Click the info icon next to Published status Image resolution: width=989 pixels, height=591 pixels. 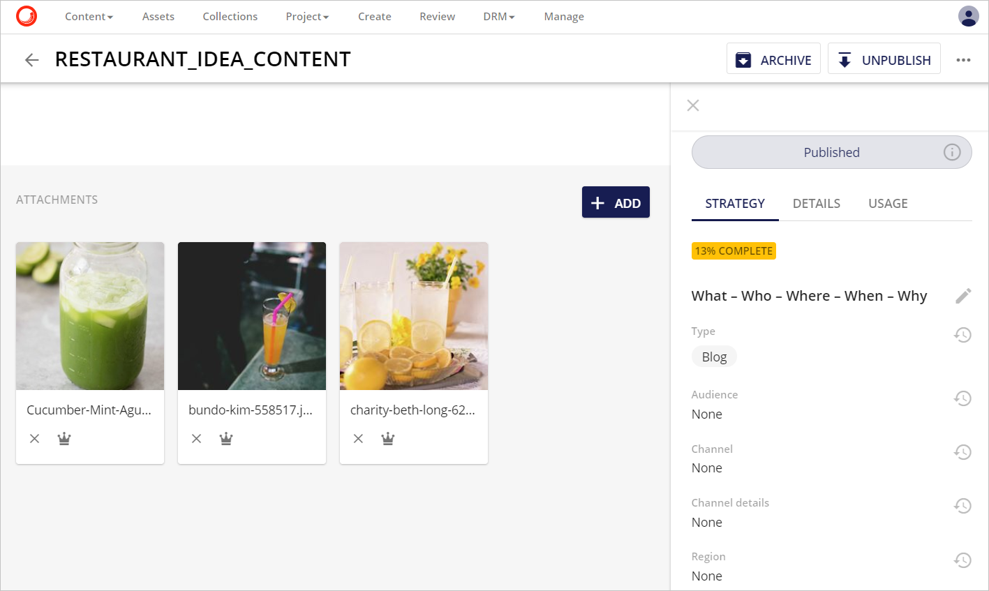coord(952,151)
